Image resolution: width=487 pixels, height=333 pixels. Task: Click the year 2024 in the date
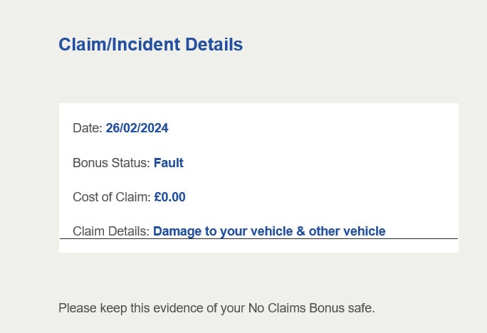tap(154, 129)
